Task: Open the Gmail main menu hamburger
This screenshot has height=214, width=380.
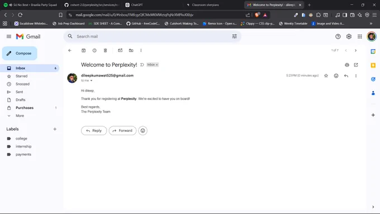Action: (x=9, y=36)
